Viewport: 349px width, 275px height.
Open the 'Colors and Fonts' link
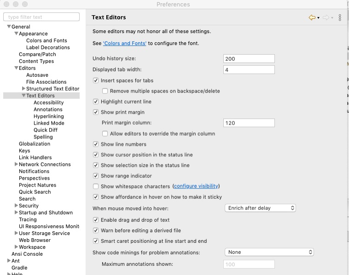click(x=125, y=43)
